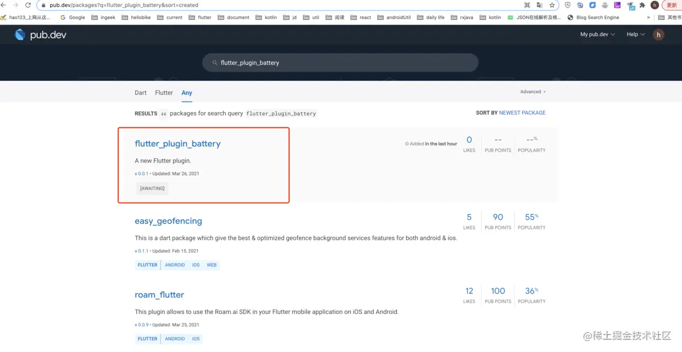
Task: Click the 100 pub points on roam_flutter
Action: click(498, 291)
